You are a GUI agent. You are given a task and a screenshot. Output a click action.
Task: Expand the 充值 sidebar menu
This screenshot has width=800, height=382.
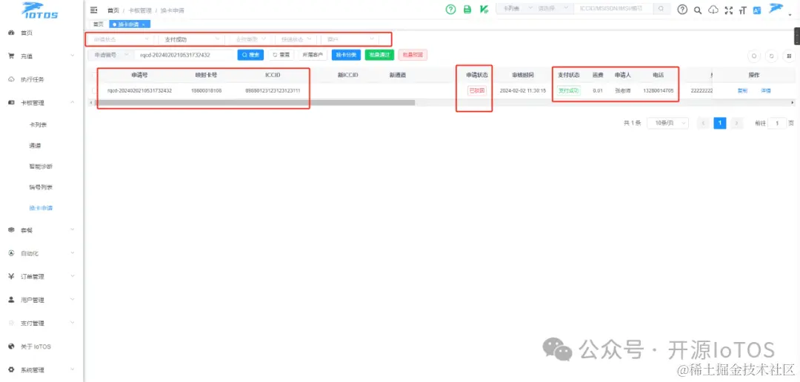coord(41,56)
